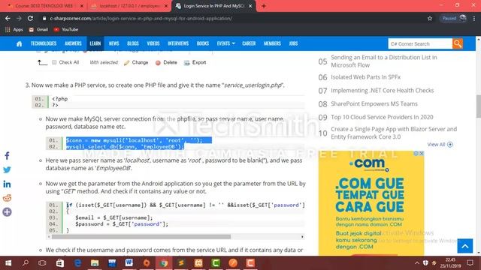
Task: Open Chrome from the taskbar
Action: [164, 263]
